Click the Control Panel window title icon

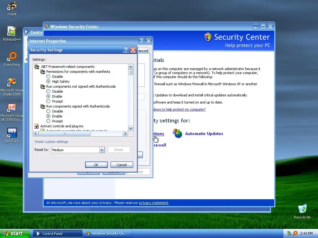click(x=27, y=32)
